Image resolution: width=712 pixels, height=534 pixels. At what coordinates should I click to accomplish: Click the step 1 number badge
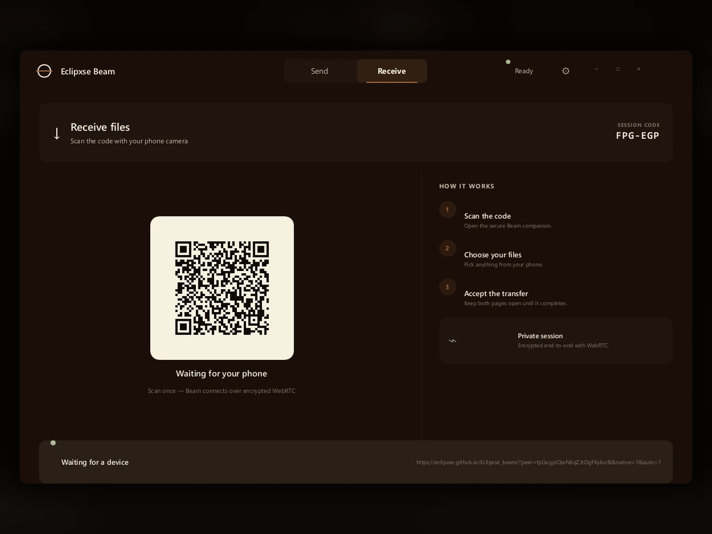447,210
